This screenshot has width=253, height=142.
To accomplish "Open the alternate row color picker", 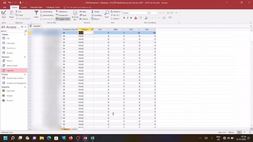I will 164,18.
